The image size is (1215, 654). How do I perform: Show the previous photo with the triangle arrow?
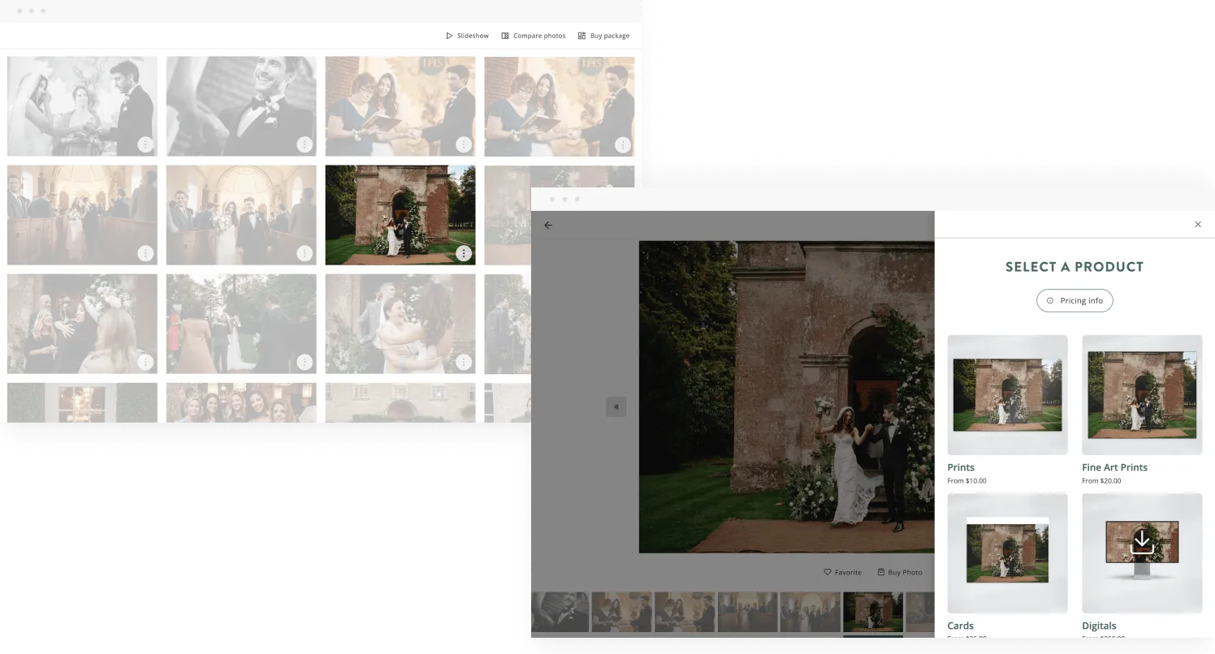[x=616, y=407]
